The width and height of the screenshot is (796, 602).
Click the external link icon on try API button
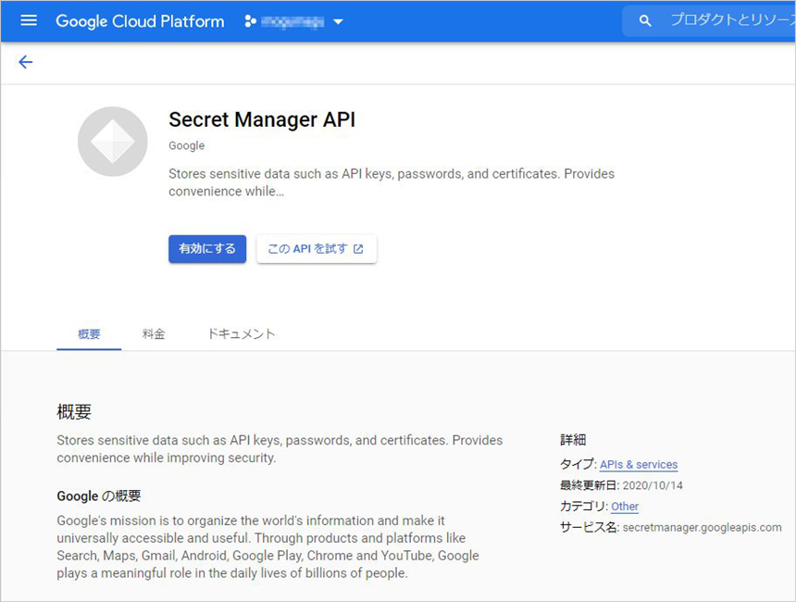(358, 249)
